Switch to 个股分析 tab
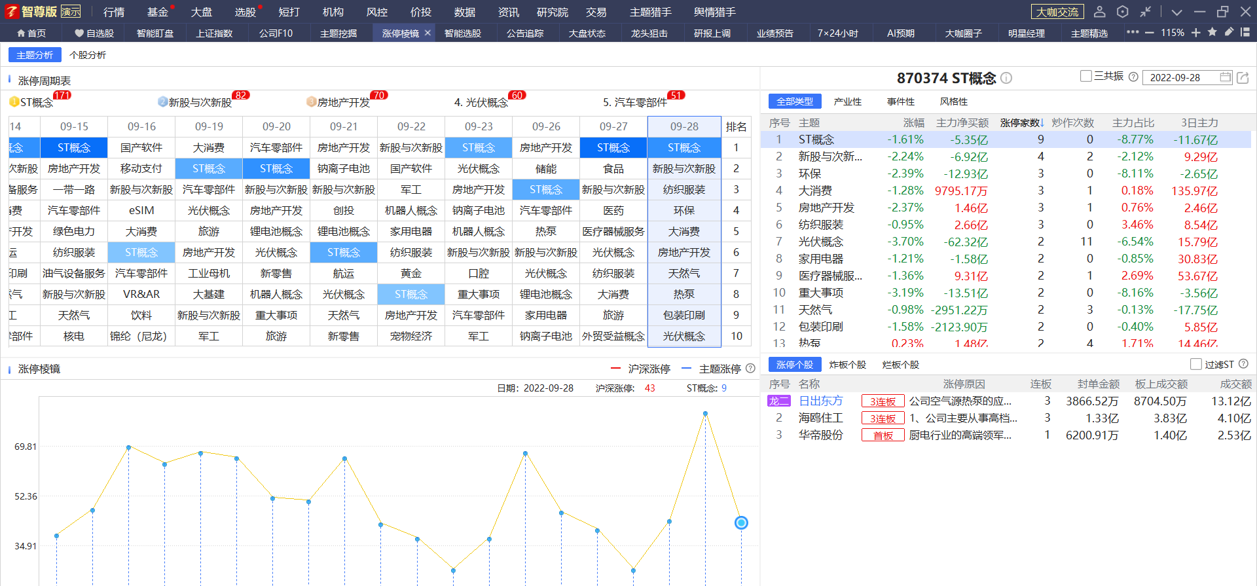 pos(88,55)
